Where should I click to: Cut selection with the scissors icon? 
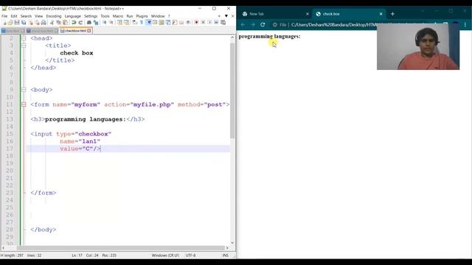[52, 23]
